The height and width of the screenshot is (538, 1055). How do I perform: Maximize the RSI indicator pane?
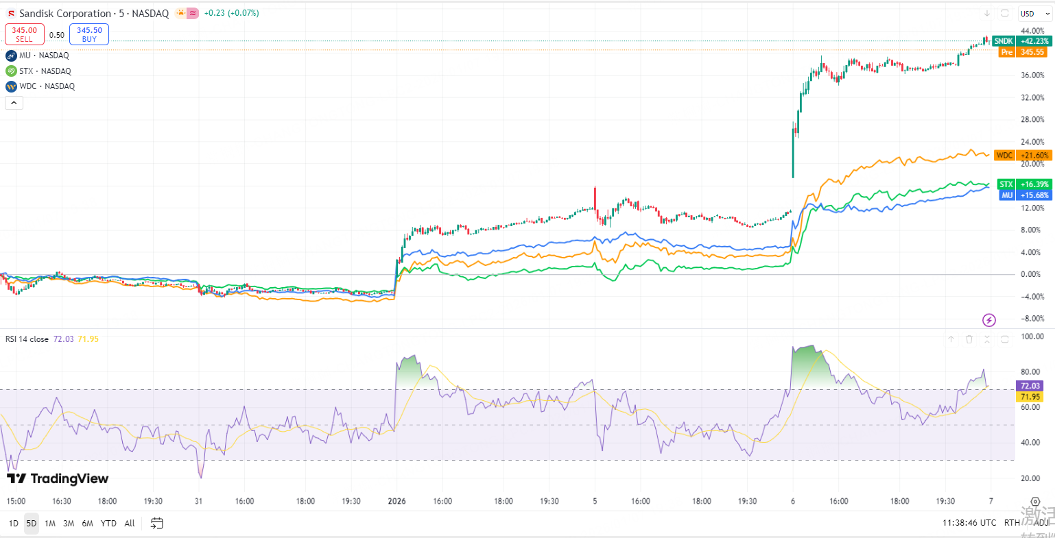[1005, 339]
